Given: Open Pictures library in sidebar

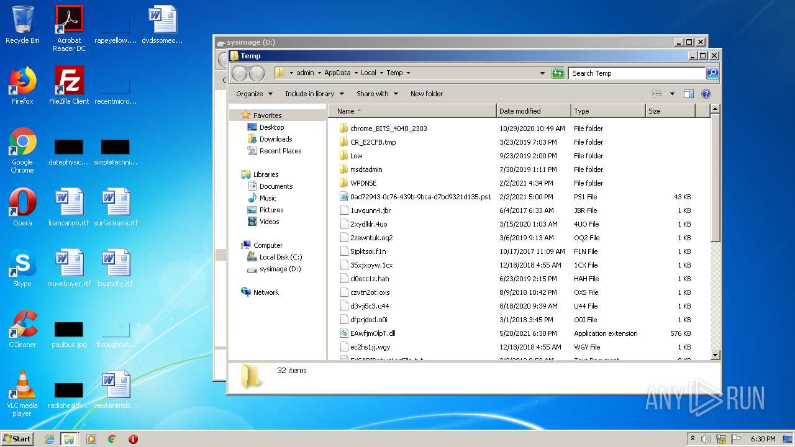Looking at the screenshot, I should [271, 210].
